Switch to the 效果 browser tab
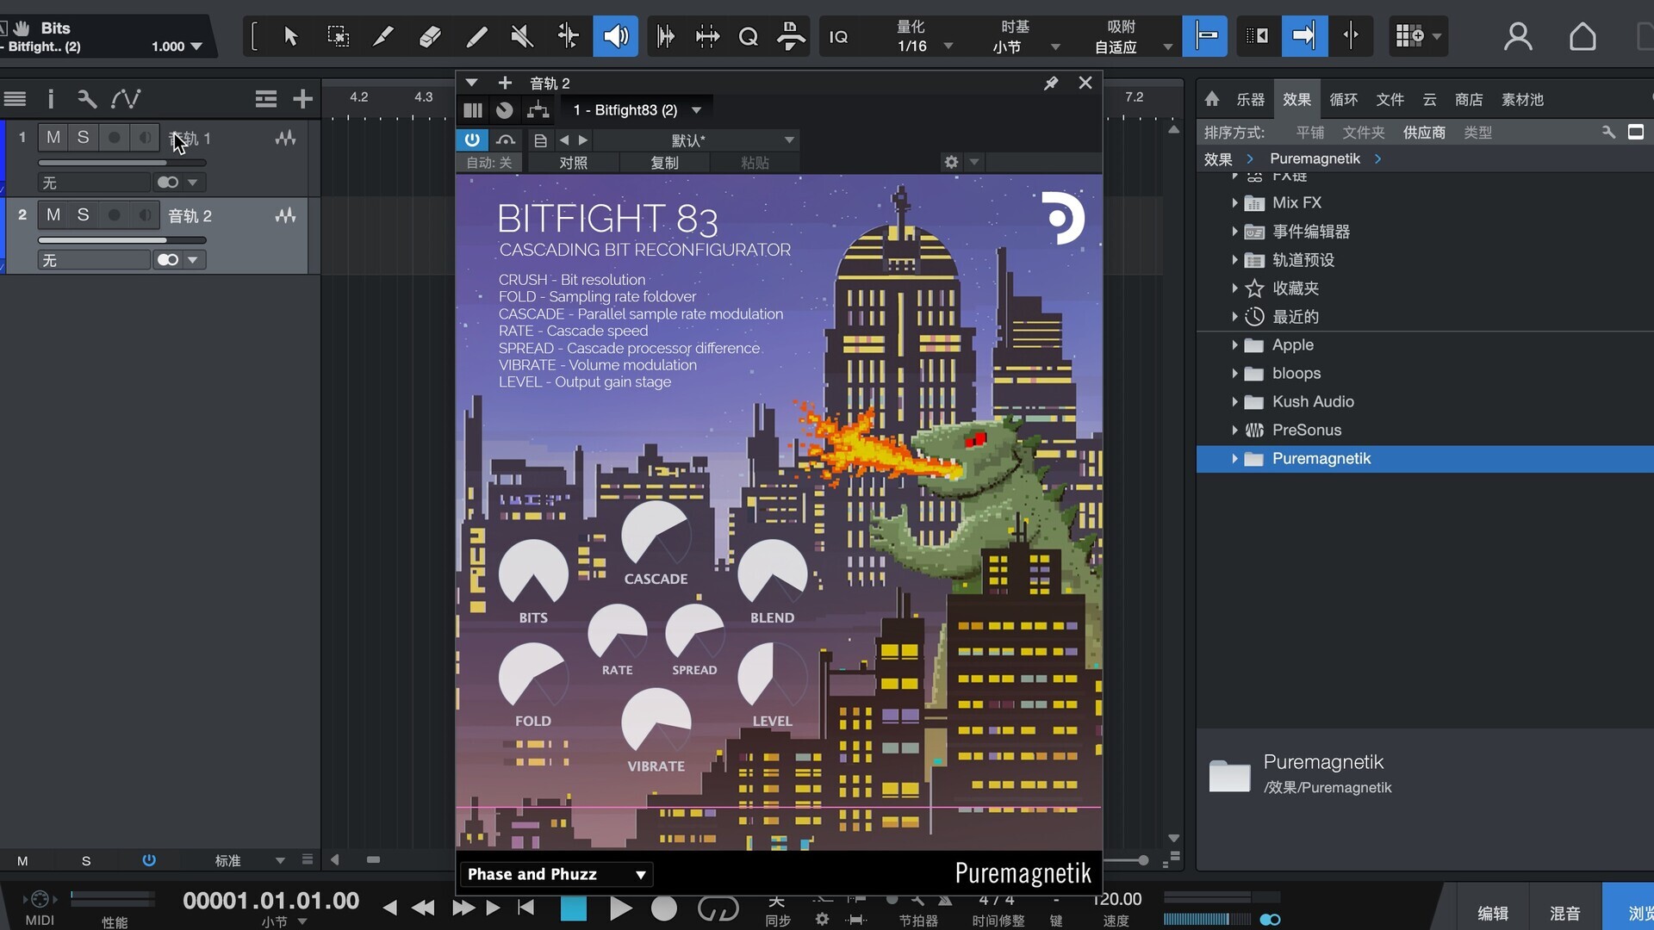The image size is (1654, 930). 1296,100
